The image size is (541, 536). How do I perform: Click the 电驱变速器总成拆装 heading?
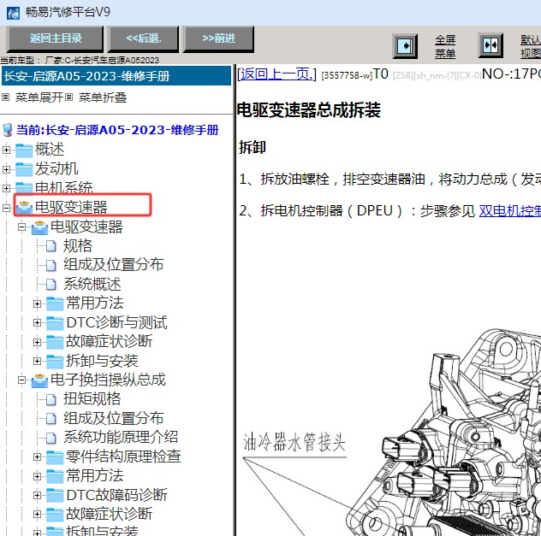click(x=309, y=110)
